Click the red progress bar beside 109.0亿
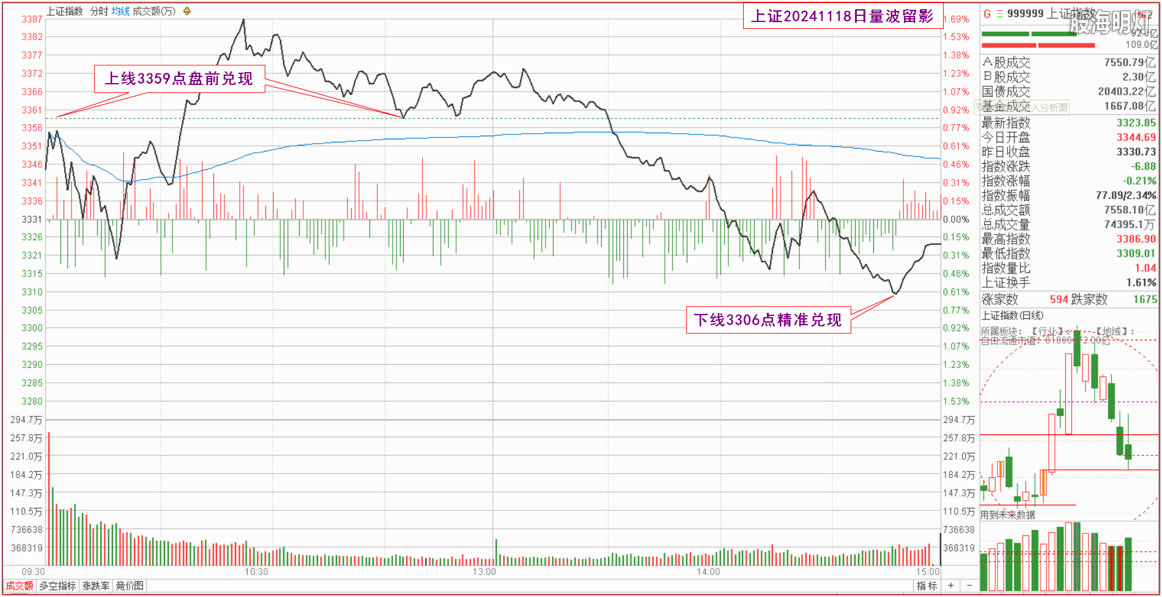The image size is (1162, 597). pyautogui.click(x=1038, y=45)
